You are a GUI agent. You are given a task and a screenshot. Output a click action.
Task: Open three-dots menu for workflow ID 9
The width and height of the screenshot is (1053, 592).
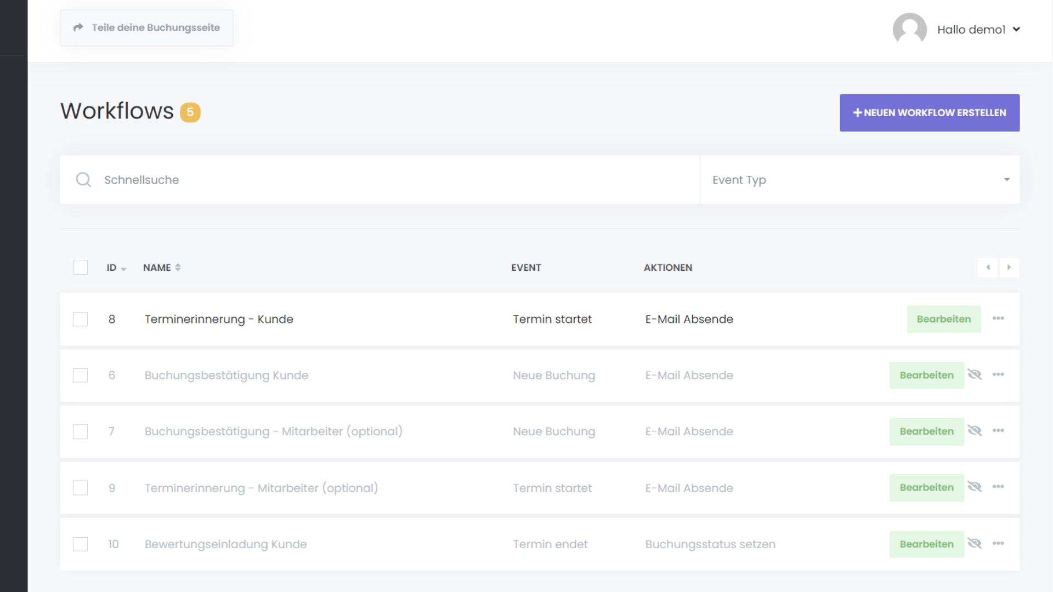[998, 487]
